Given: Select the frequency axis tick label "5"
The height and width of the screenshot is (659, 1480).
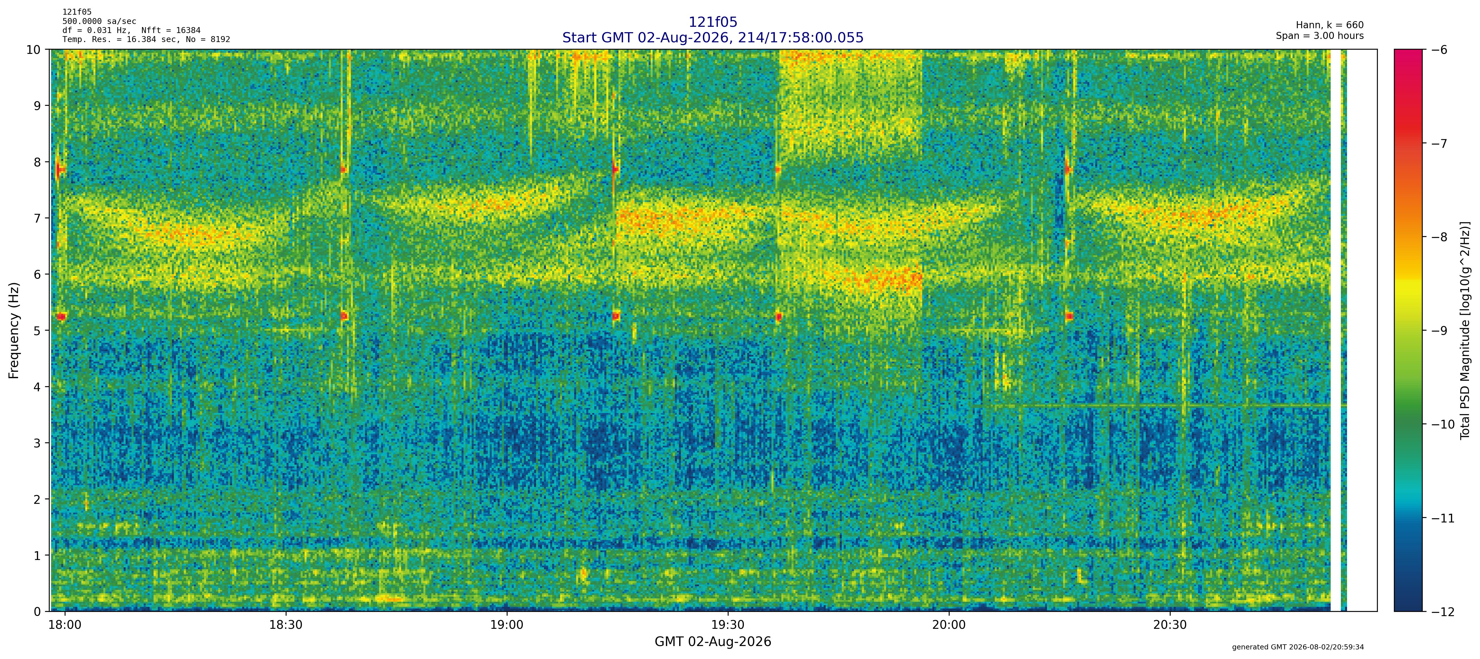Looking at the screenshot, I should pyautogui.click(x=37, y=331).
